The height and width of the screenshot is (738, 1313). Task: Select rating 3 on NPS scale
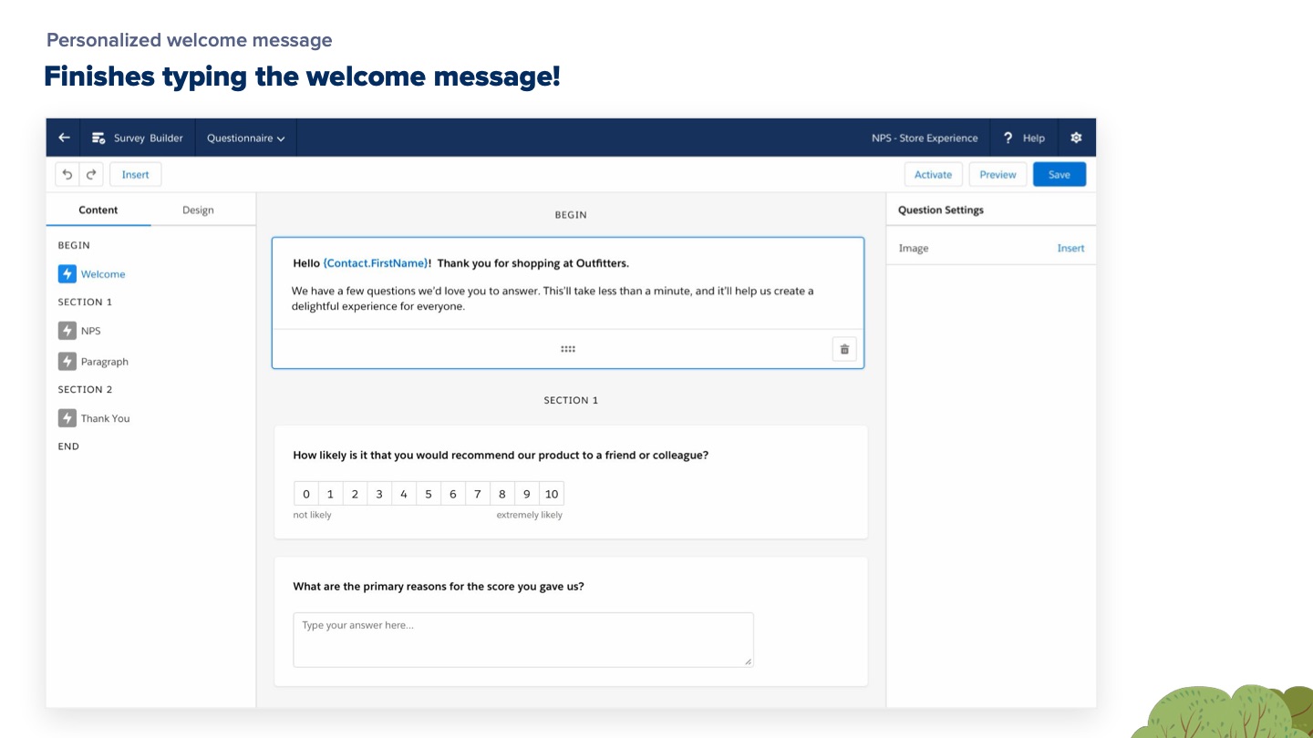[x=379, y=494]
